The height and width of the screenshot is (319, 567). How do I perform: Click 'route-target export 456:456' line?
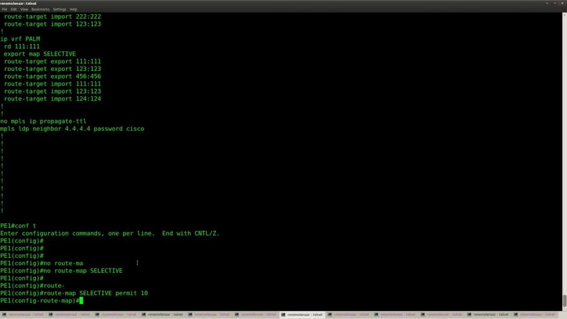[x=52, y=77]
